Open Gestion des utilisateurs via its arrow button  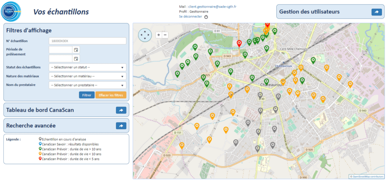(x=377, y=12)
